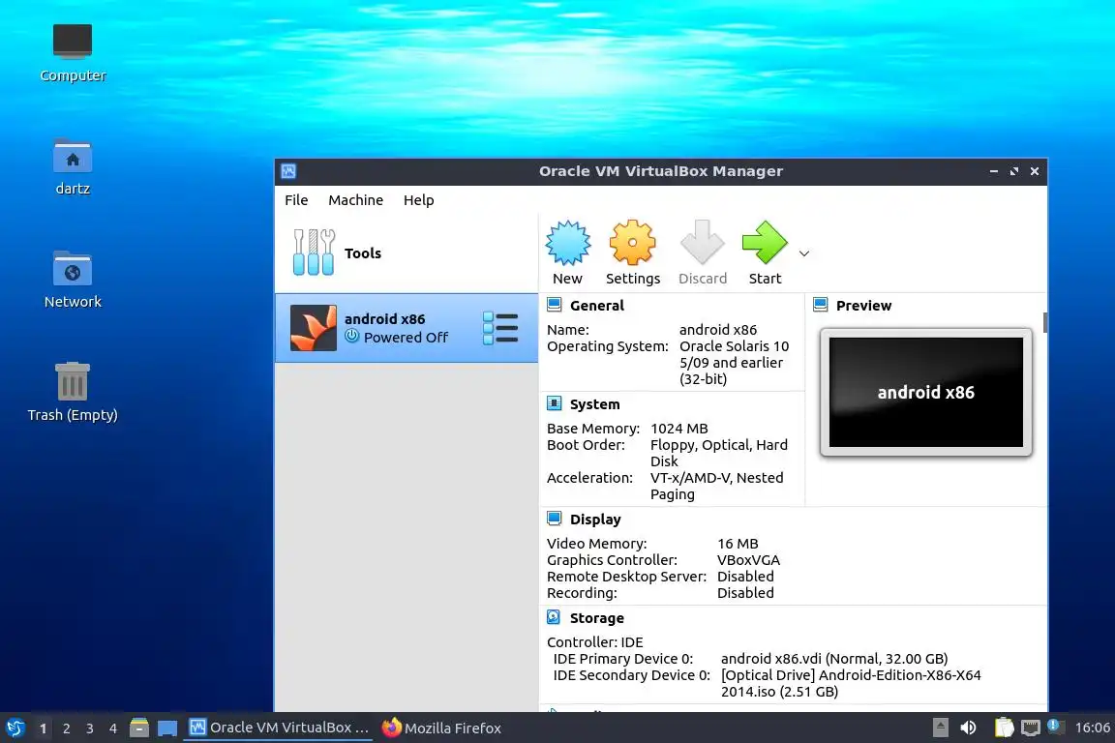Open the panel application start menu

click(x=15, y=728)
